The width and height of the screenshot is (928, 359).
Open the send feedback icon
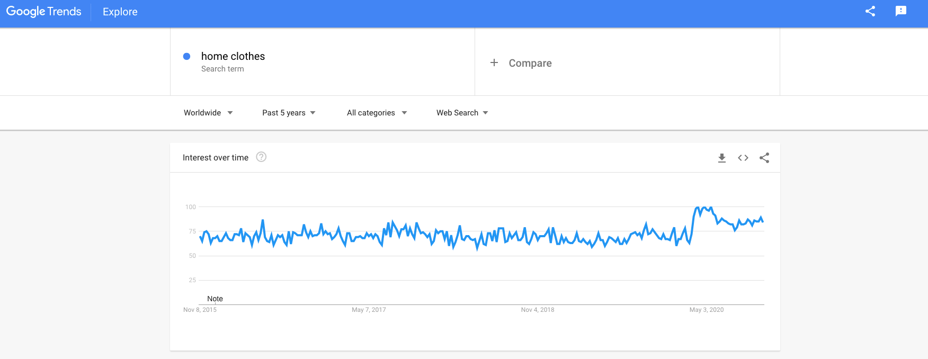900,11
